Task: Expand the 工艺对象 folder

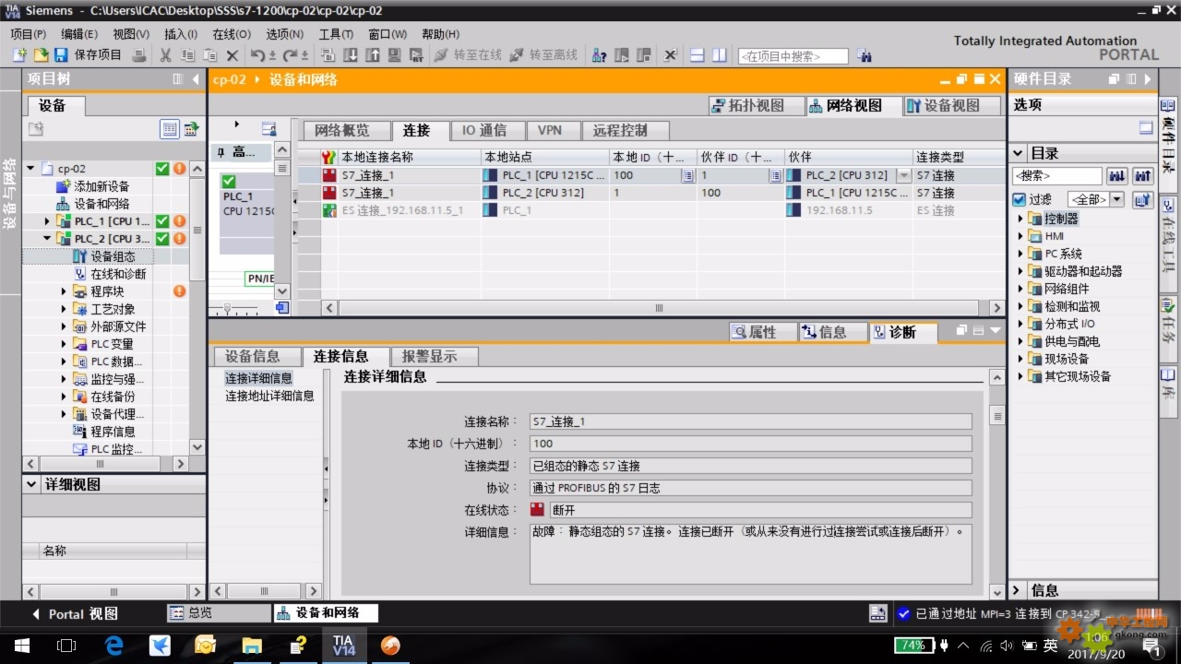Action: tap(64, 309)
